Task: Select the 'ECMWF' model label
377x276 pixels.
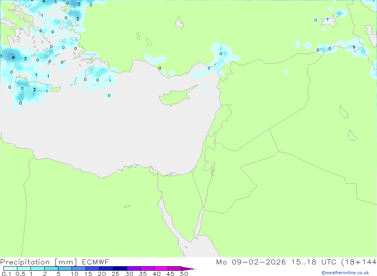Action: pos(95,262)
